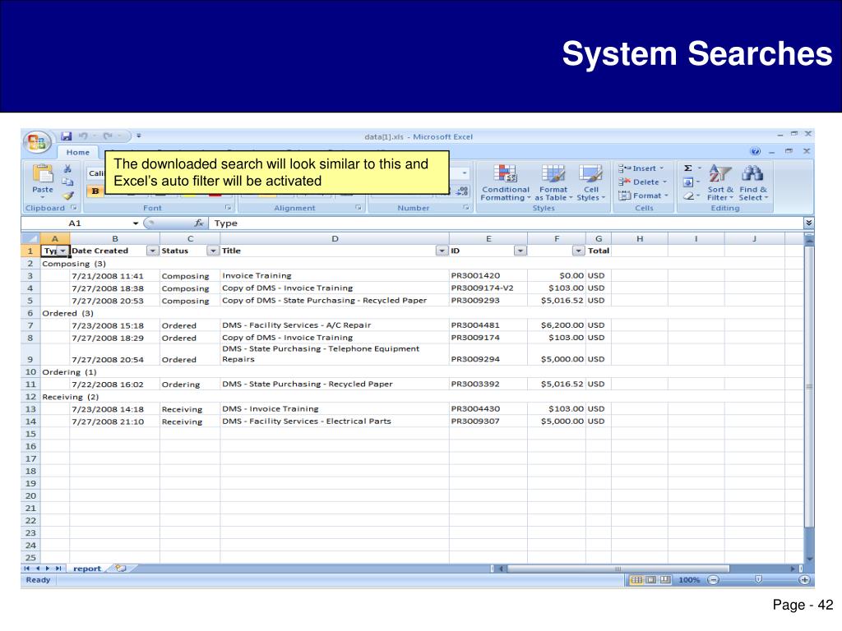842x631 pixels.
Task: Switch to Page Layout view
Action: [x=651, y=580]
